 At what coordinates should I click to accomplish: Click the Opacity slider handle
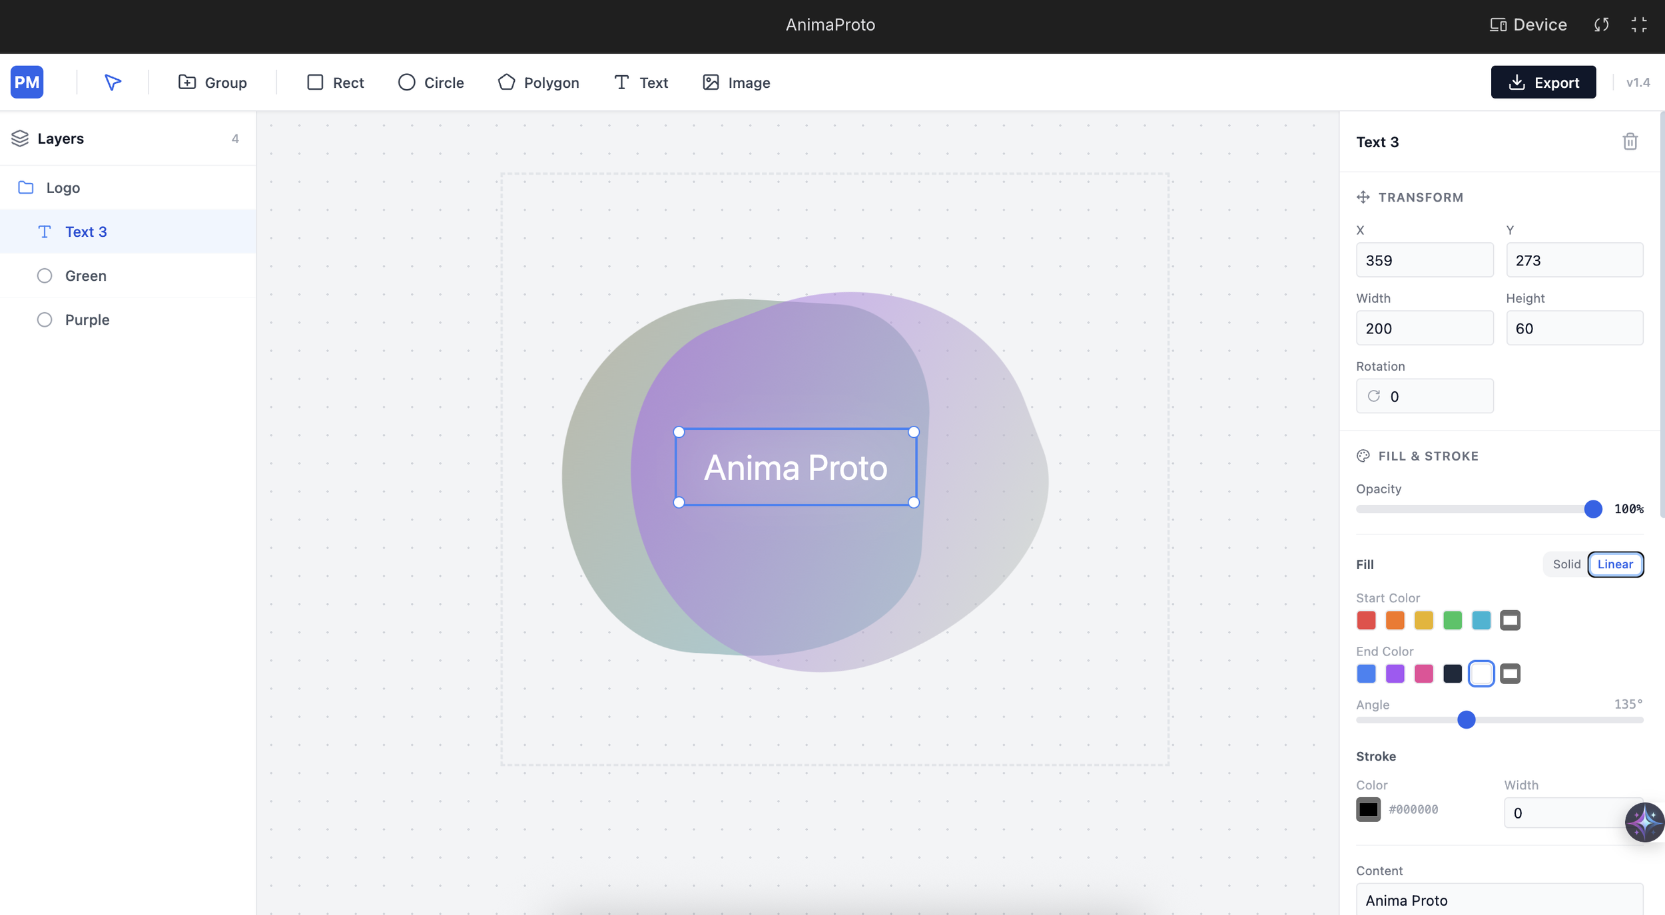pos(1592,509)
